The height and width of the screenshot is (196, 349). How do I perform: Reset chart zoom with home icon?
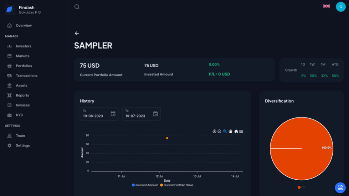(236, 131)
